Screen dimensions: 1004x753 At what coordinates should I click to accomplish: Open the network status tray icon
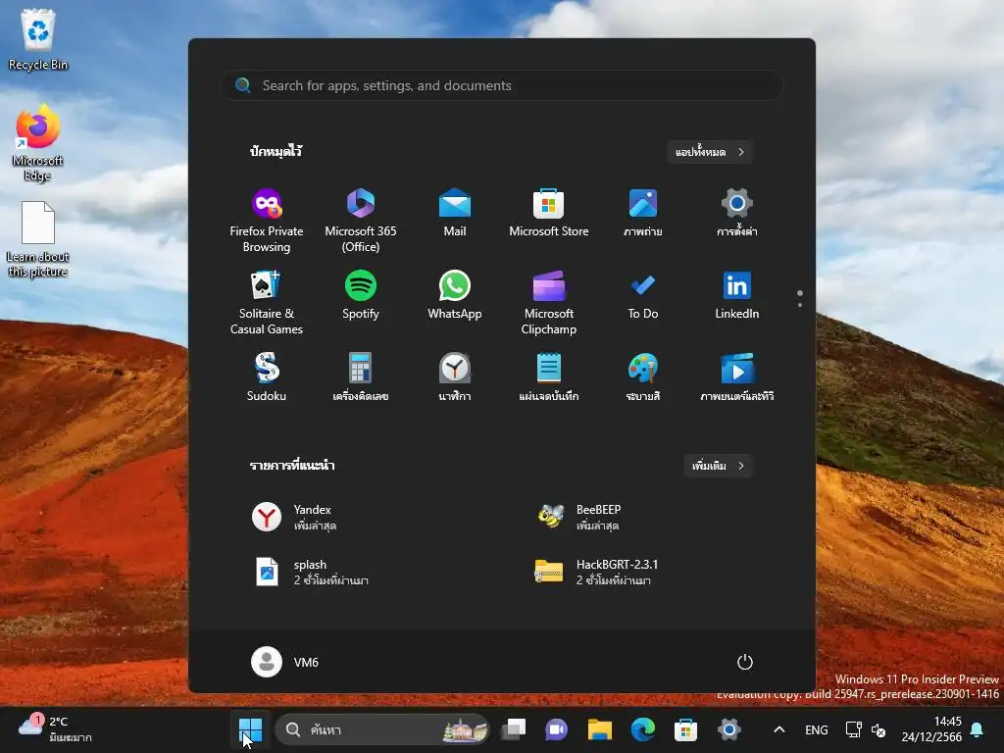854,729
